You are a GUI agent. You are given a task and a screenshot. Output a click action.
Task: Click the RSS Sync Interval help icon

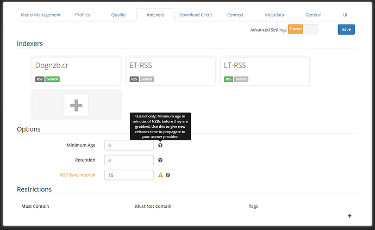point(168,175)
